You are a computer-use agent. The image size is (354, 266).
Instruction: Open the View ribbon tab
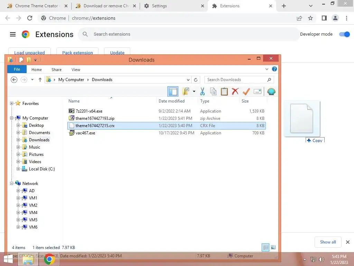[x=76, y=70]
